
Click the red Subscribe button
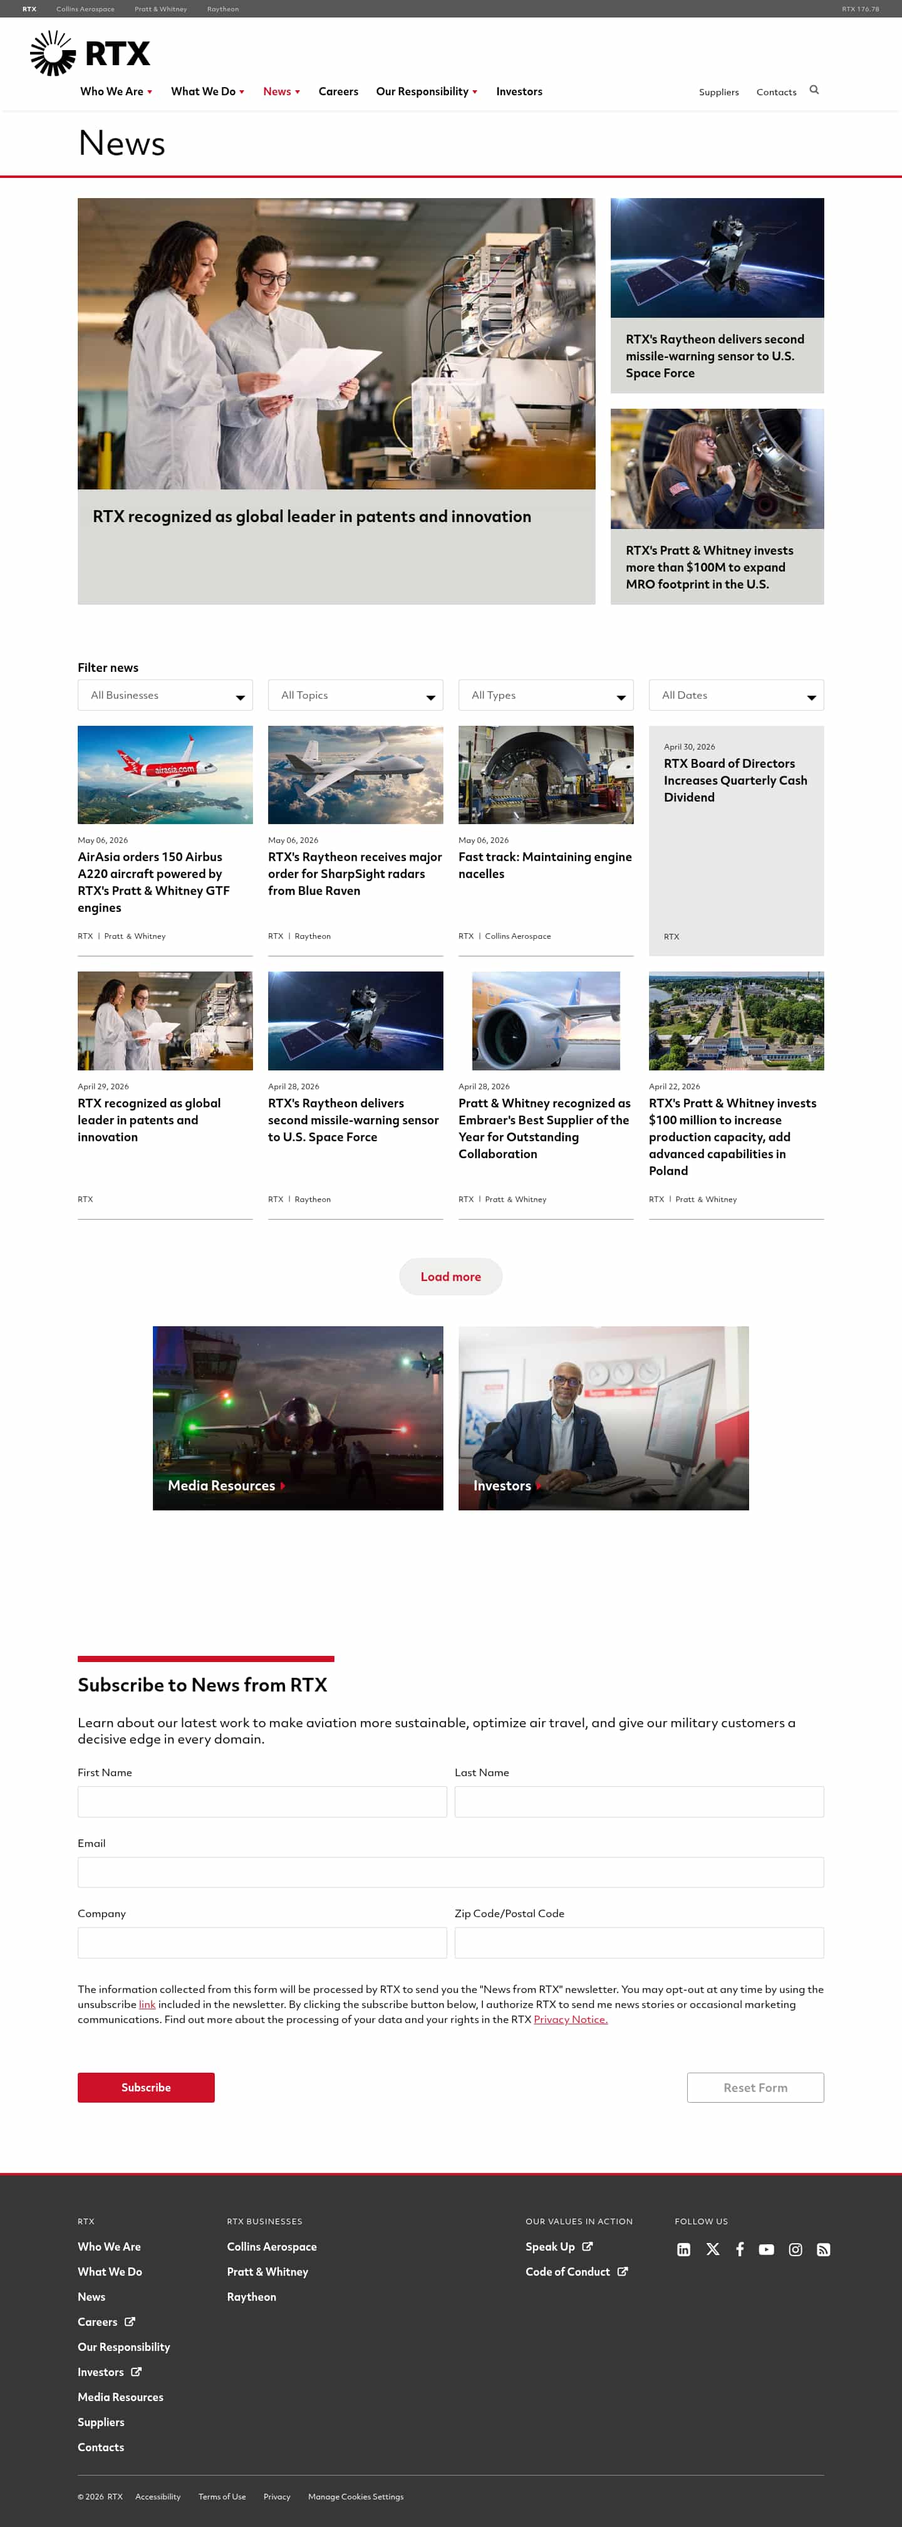tap(146, 2088)
